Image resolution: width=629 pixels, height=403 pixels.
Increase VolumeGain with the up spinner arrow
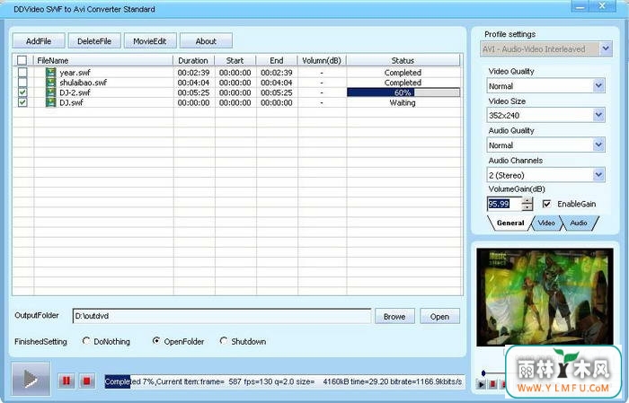528,200
